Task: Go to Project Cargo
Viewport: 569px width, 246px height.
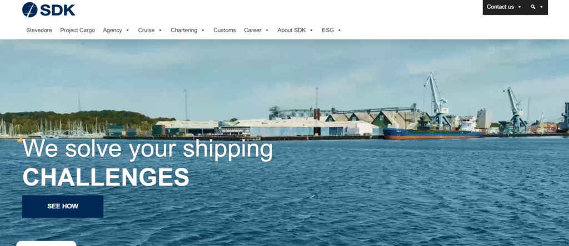Action: (x=78, y=30)
